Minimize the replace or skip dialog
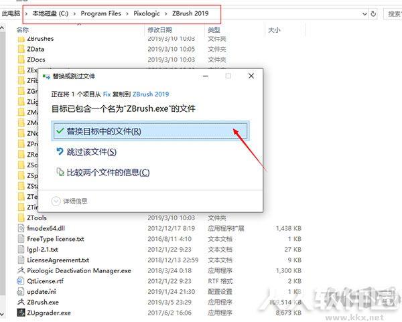 point(206,76)
